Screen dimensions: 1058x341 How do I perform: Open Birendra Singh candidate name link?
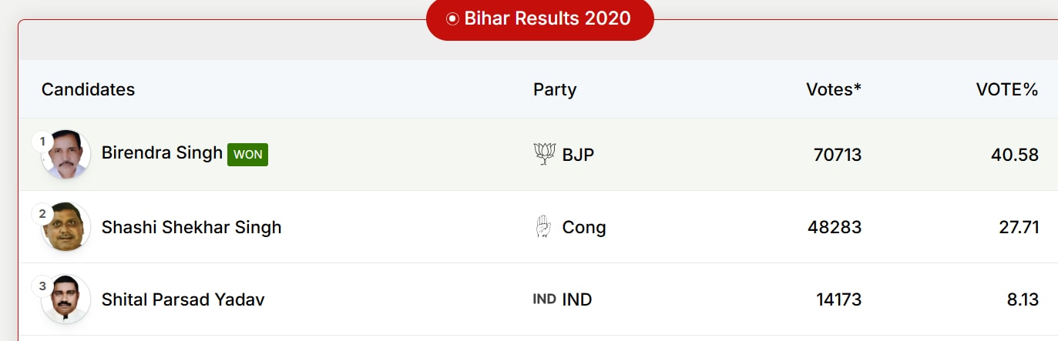(162, 153)
